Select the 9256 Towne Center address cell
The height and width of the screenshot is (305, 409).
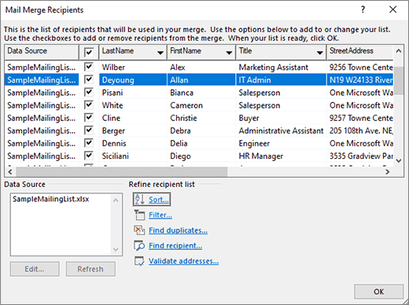[x=360, y=67]
